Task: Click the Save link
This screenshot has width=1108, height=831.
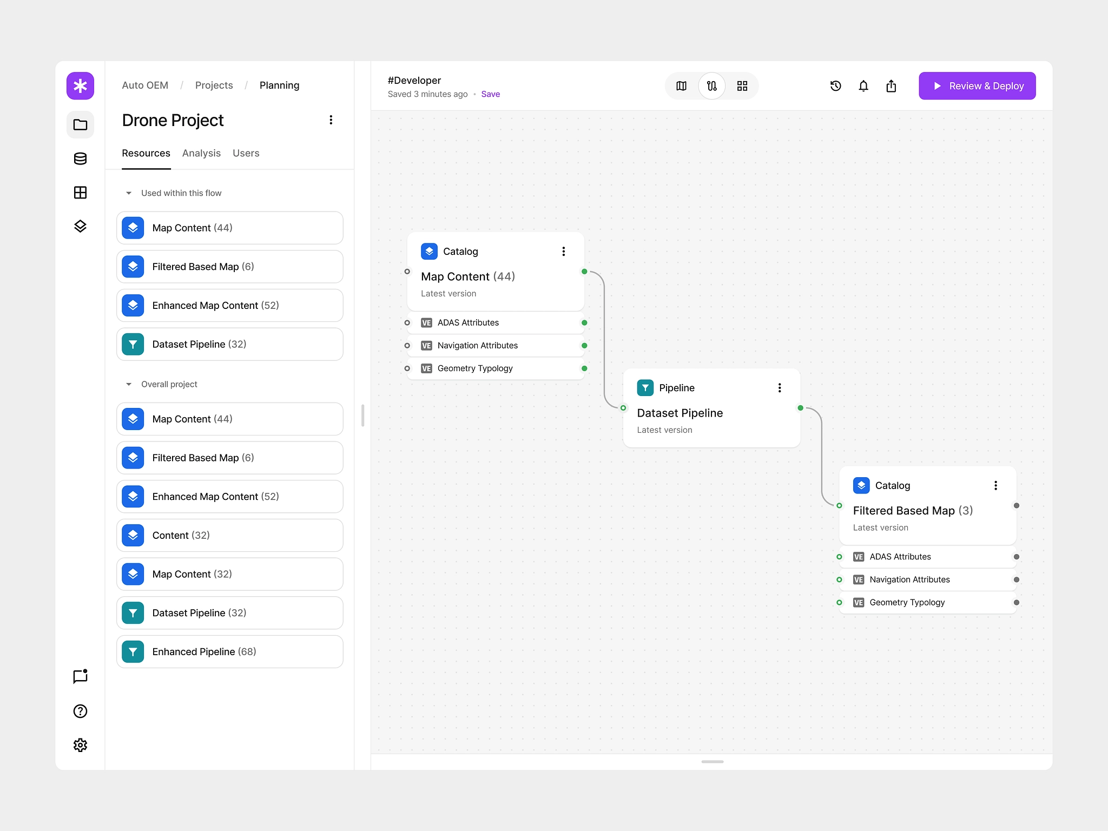Action: 490,94
